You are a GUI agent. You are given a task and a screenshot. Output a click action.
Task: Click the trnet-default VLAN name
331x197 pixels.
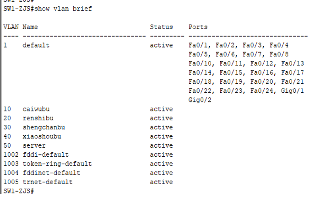(48, 182)
